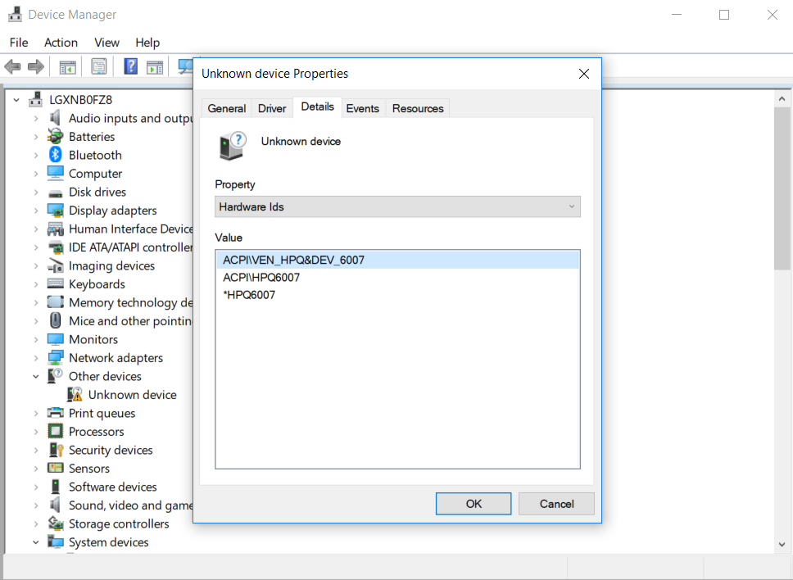Cancel the Unknown device Properties dialog
793x580 pixels.
pyautogui.click(x=556, y=504)
